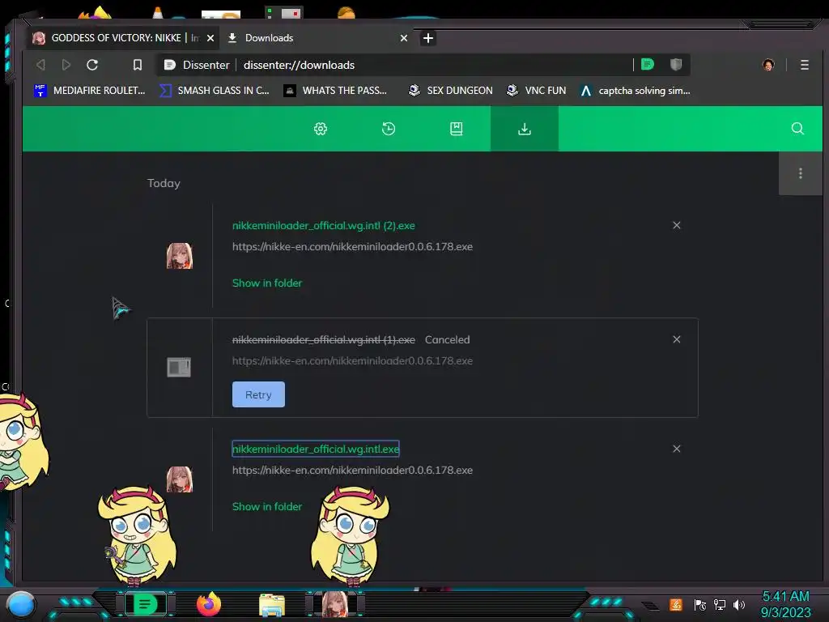
Task: Open MEDIAFIRE ROULET... bookmark
Action: click(89, 91)
